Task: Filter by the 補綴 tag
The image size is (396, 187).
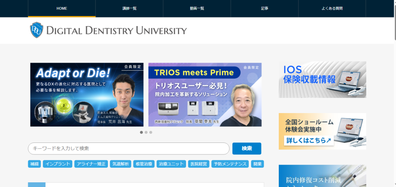Action: pos(34,164)
